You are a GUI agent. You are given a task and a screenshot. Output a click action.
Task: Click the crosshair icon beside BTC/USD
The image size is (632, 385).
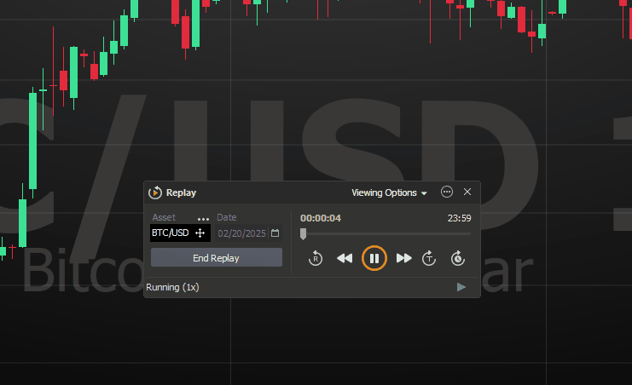[x=200, y=233]
